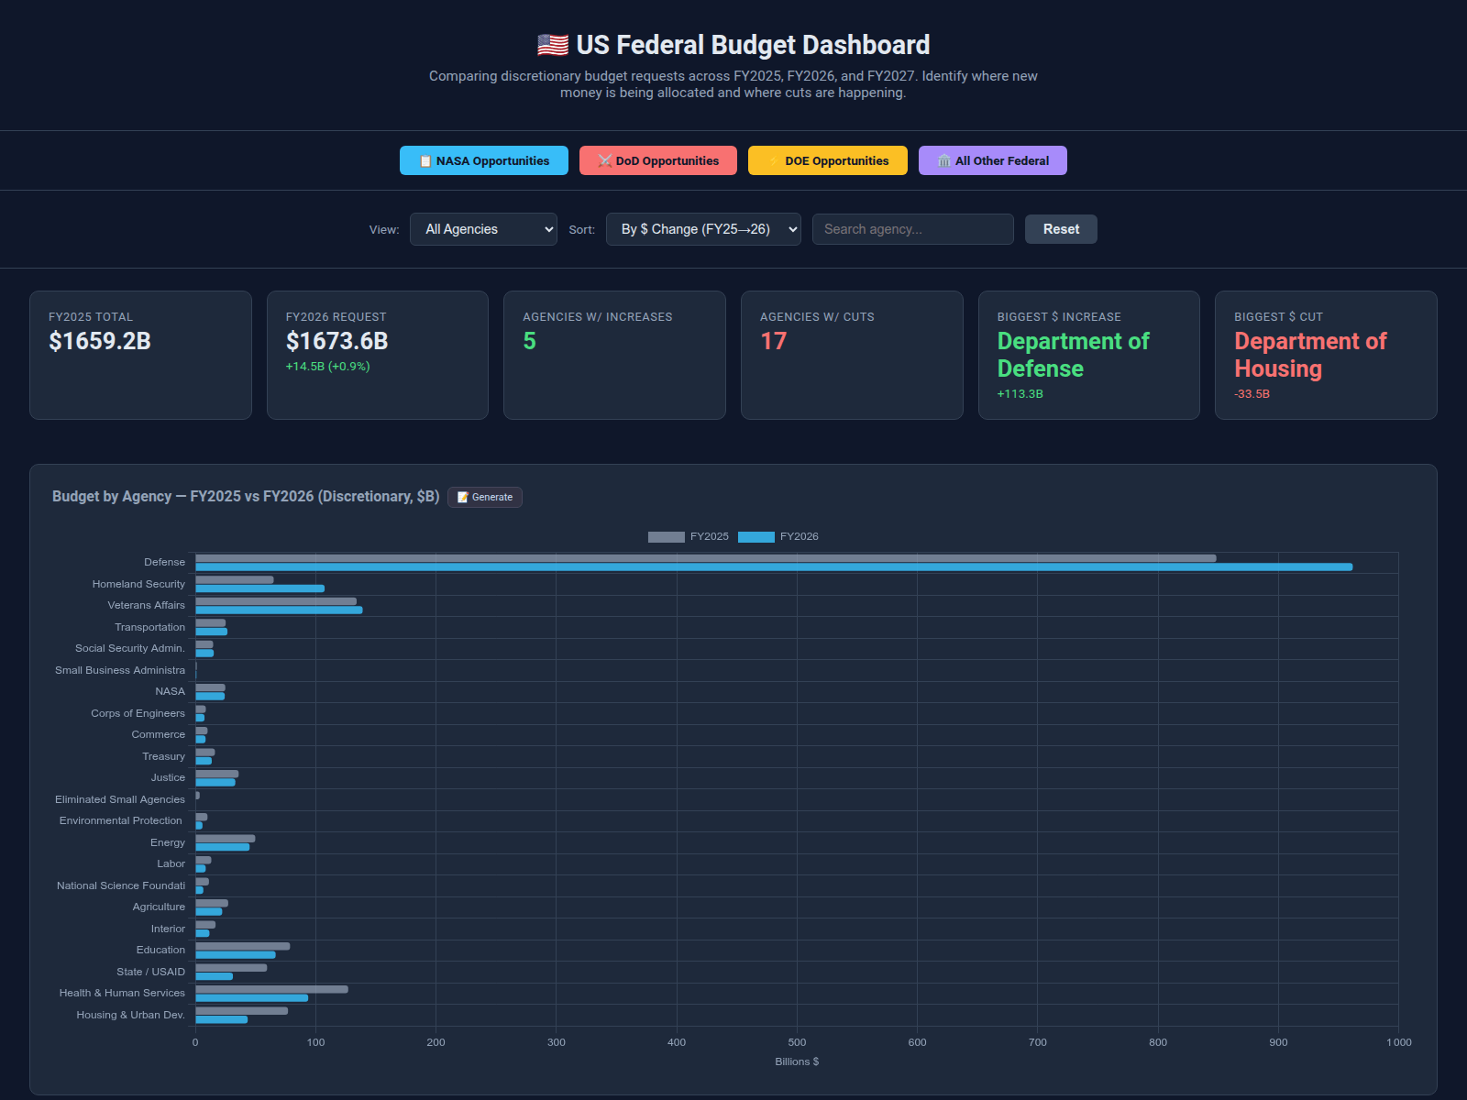Click the Justice axis label

pyautogui.click(x=168, y=777)
